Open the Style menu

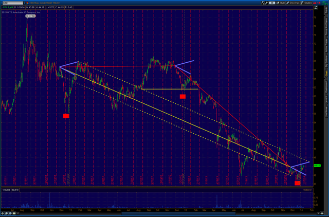pyautogui.click(x=281, y=3)
